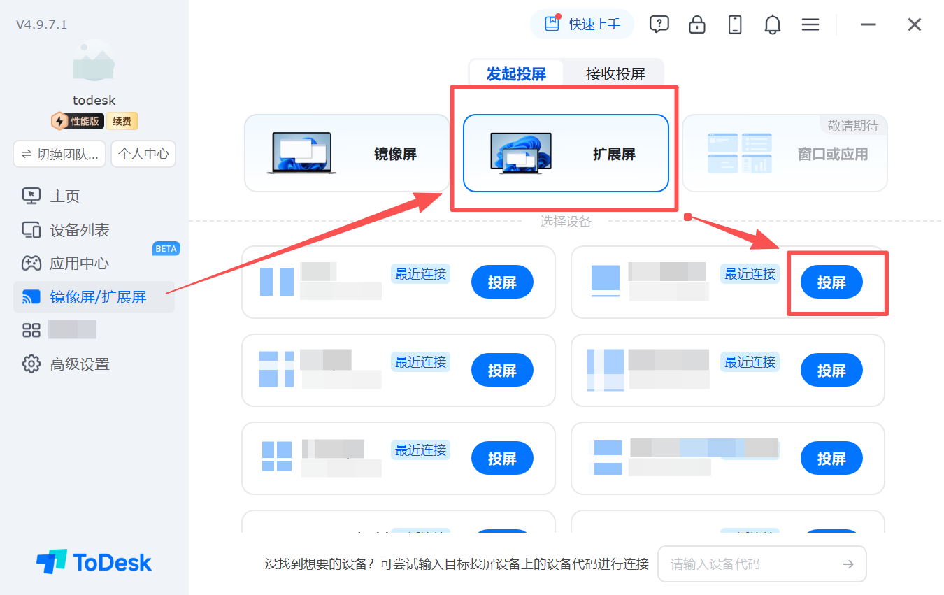Click the 切换团队 button

coord(59,154)
